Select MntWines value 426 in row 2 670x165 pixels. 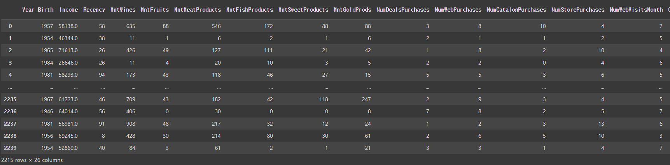131,50
